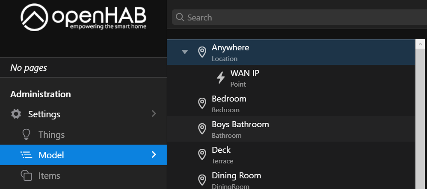
Task: Click the Items stacked squares icon
Action: 27,175
